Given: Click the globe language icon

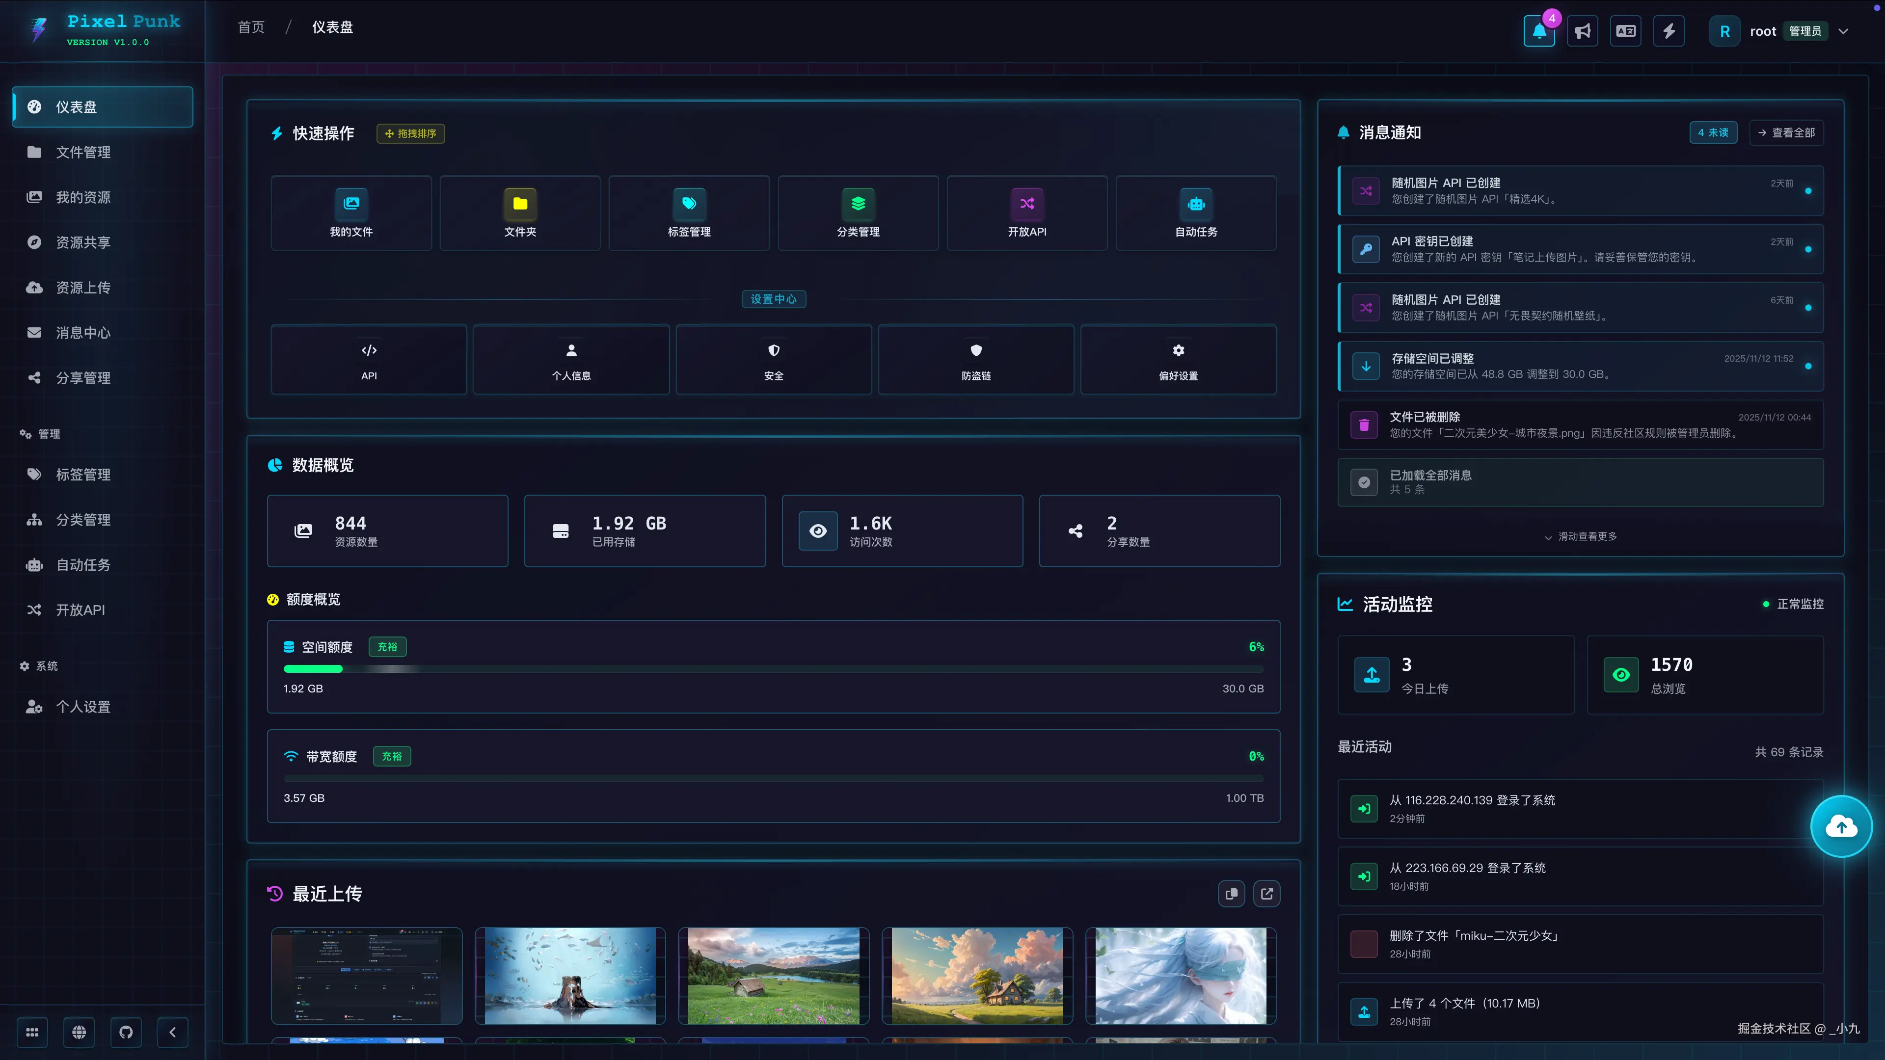Looking at the screenshot, I should pyautogui.click(x=79, y=1032).
